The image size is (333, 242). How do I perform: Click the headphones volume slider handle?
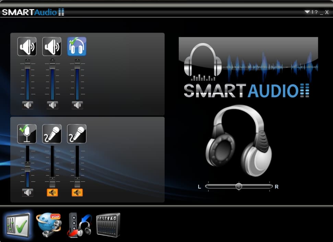(77, 64)
